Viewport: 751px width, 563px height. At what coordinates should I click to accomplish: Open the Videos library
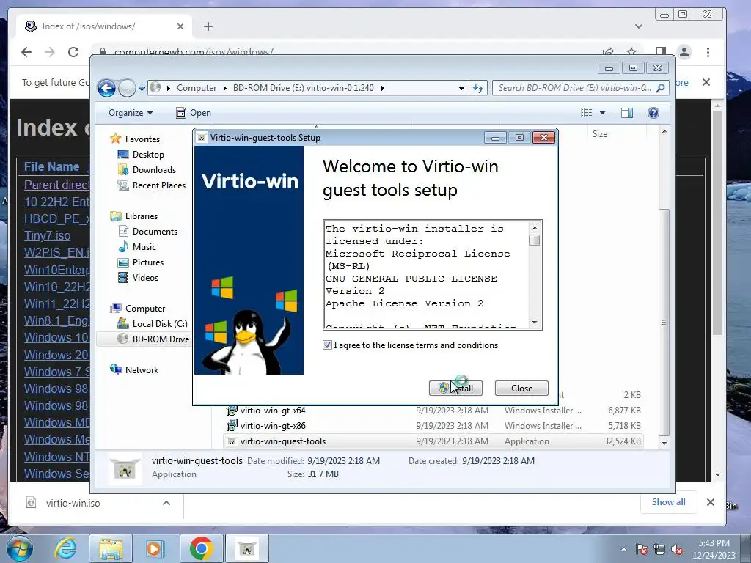(145, 278)
